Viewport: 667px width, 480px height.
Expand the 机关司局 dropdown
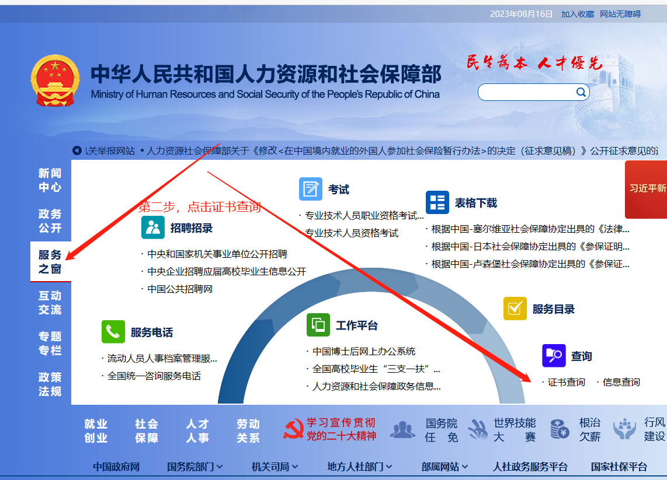click(x=275, y=467)
